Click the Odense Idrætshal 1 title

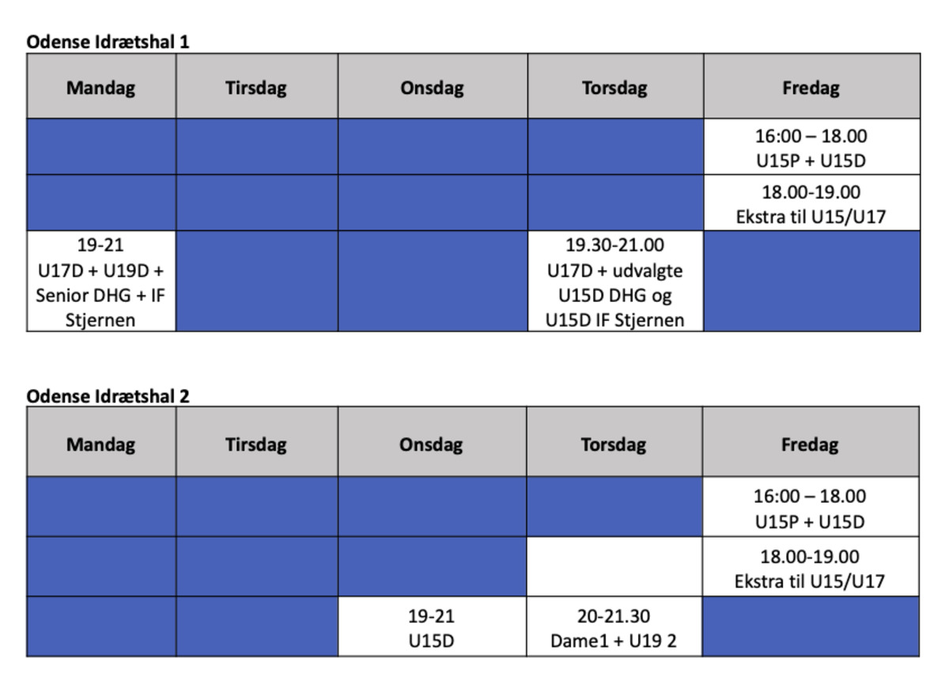(108, 42)
